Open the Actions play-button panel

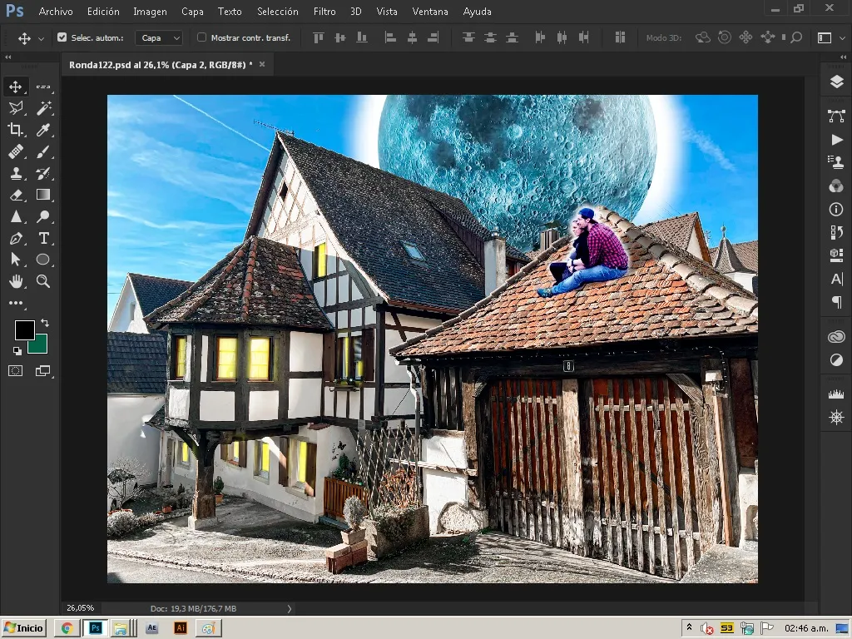836,140
